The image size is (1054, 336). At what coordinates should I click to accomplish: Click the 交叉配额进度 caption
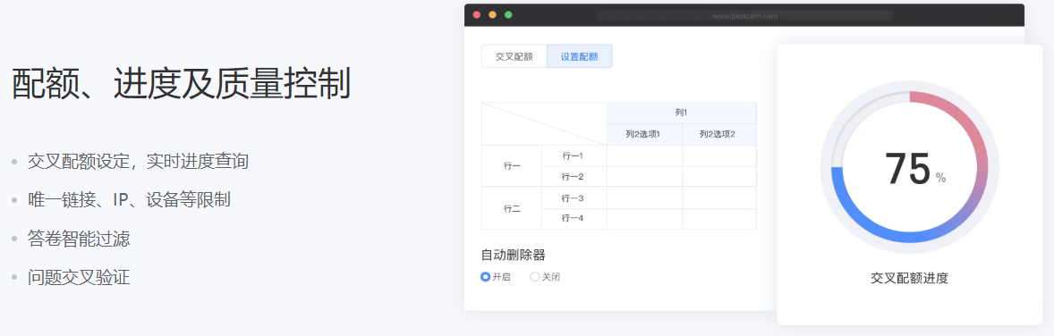[909, 278]
